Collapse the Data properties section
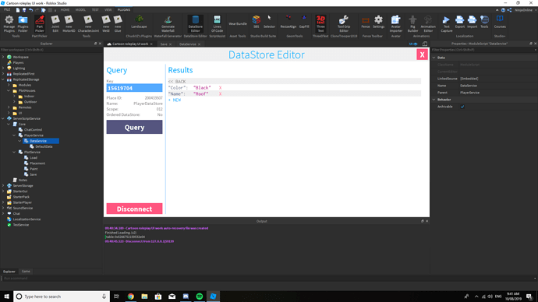 point(434,58)
